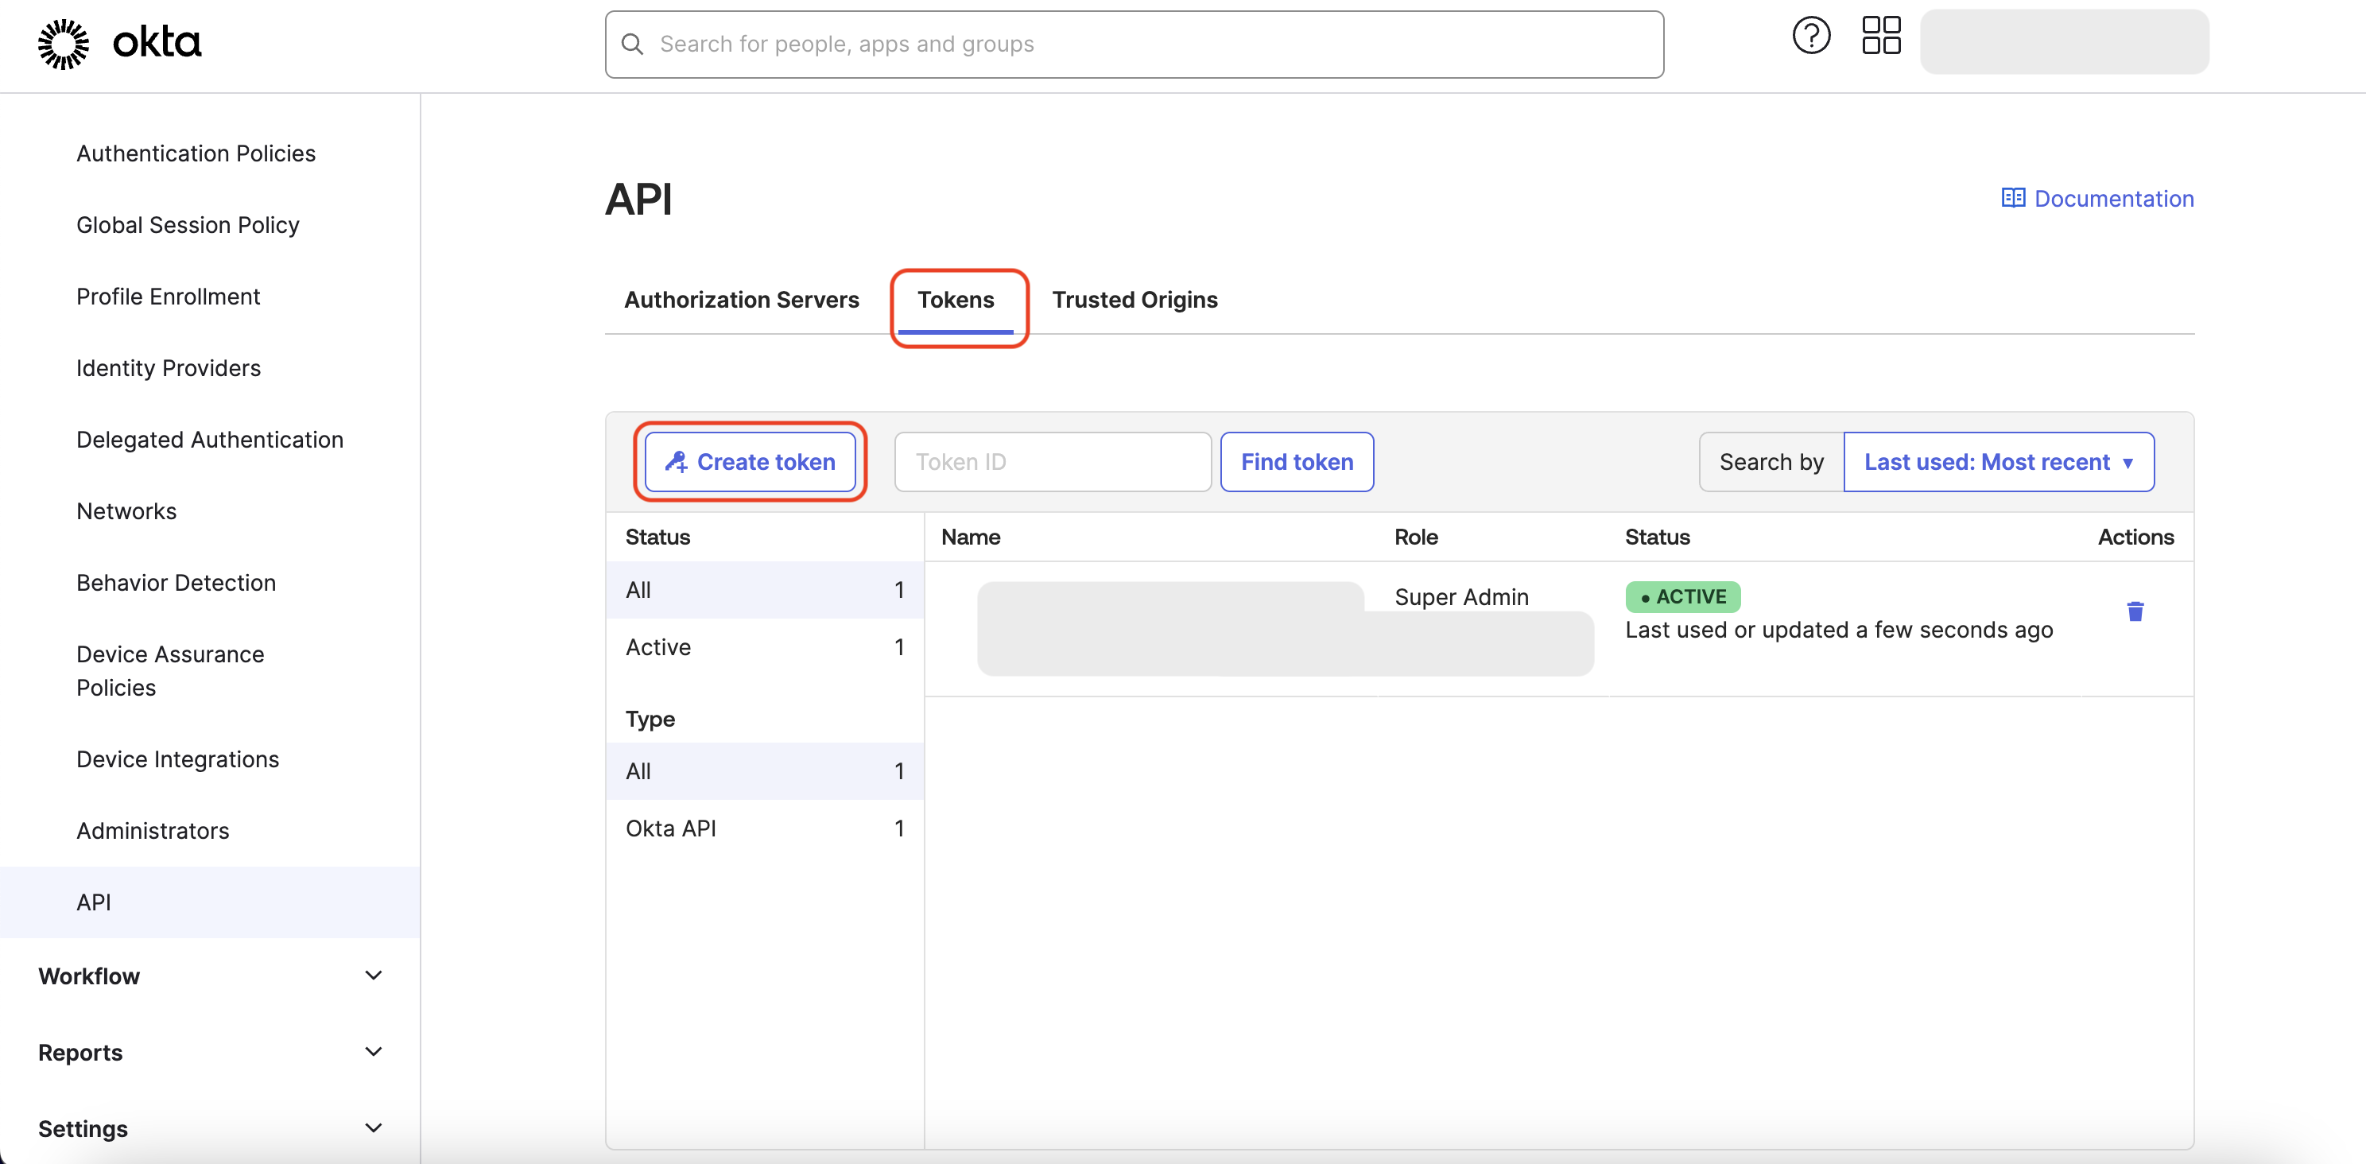Image resolution: width=2366 pixels, height=1164 pixels.
Task: Switch to the Trusted Origins tab
Action: click(x=1135, y=300)
